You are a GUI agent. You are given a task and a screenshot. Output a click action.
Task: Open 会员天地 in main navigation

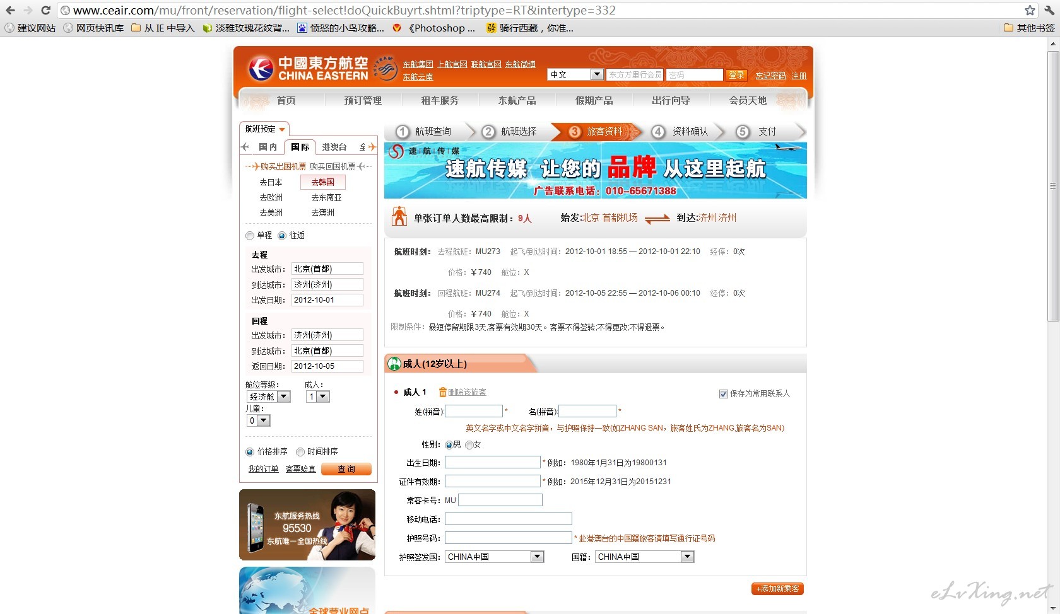[x=748, y=100]
